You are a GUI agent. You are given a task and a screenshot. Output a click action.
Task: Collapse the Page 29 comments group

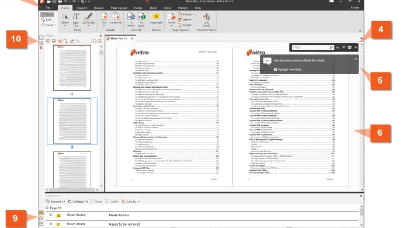[47, 207]
